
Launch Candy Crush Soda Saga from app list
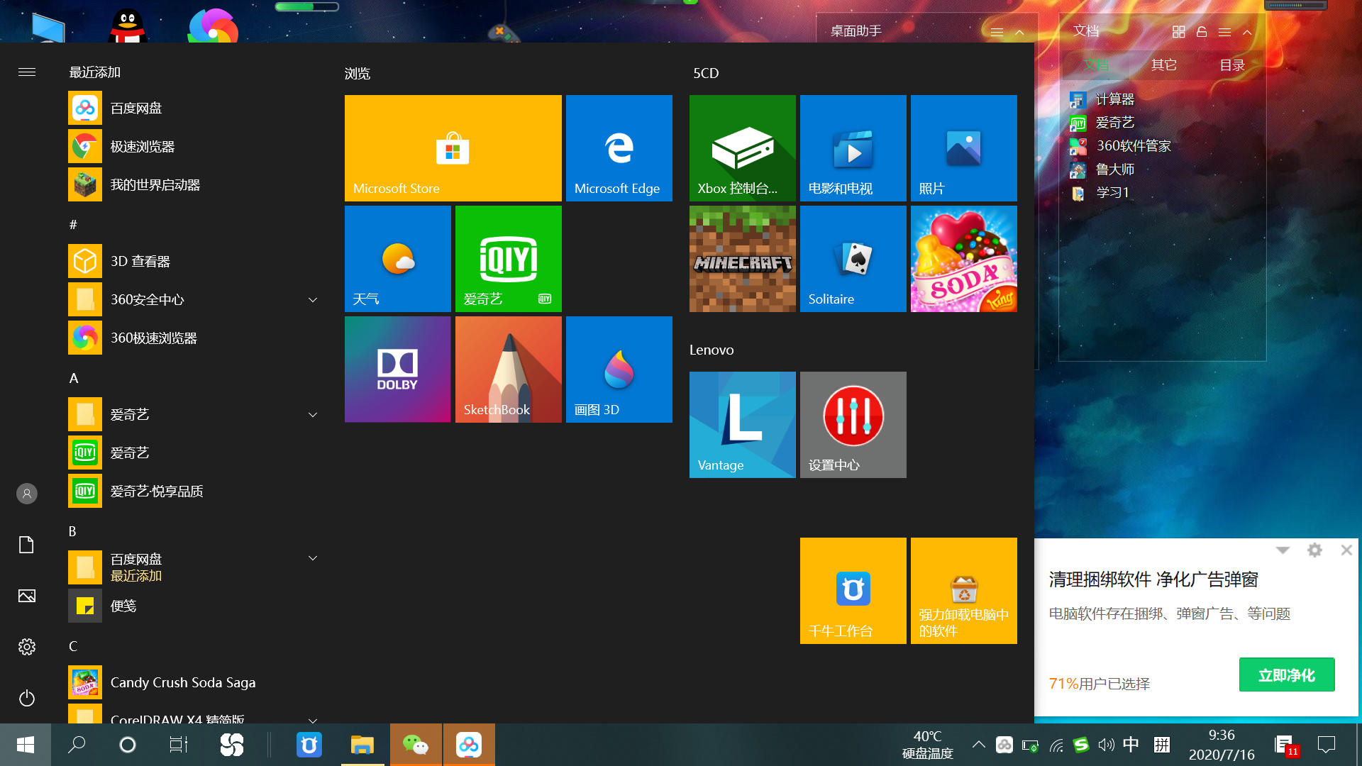click(195, 682)
